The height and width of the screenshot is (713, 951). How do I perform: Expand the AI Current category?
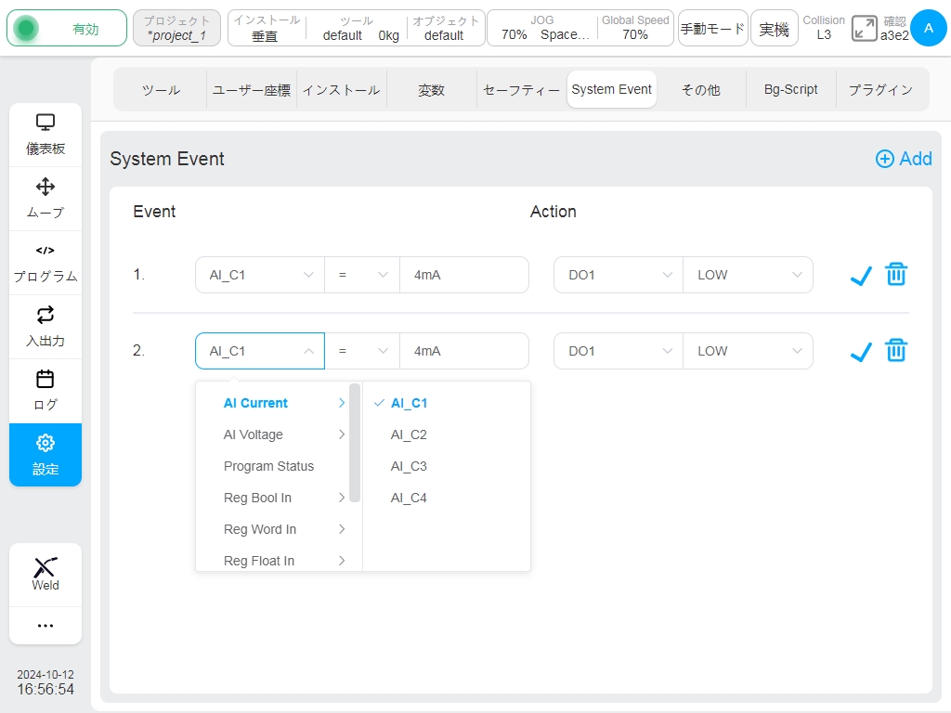(x=279, y=403)
